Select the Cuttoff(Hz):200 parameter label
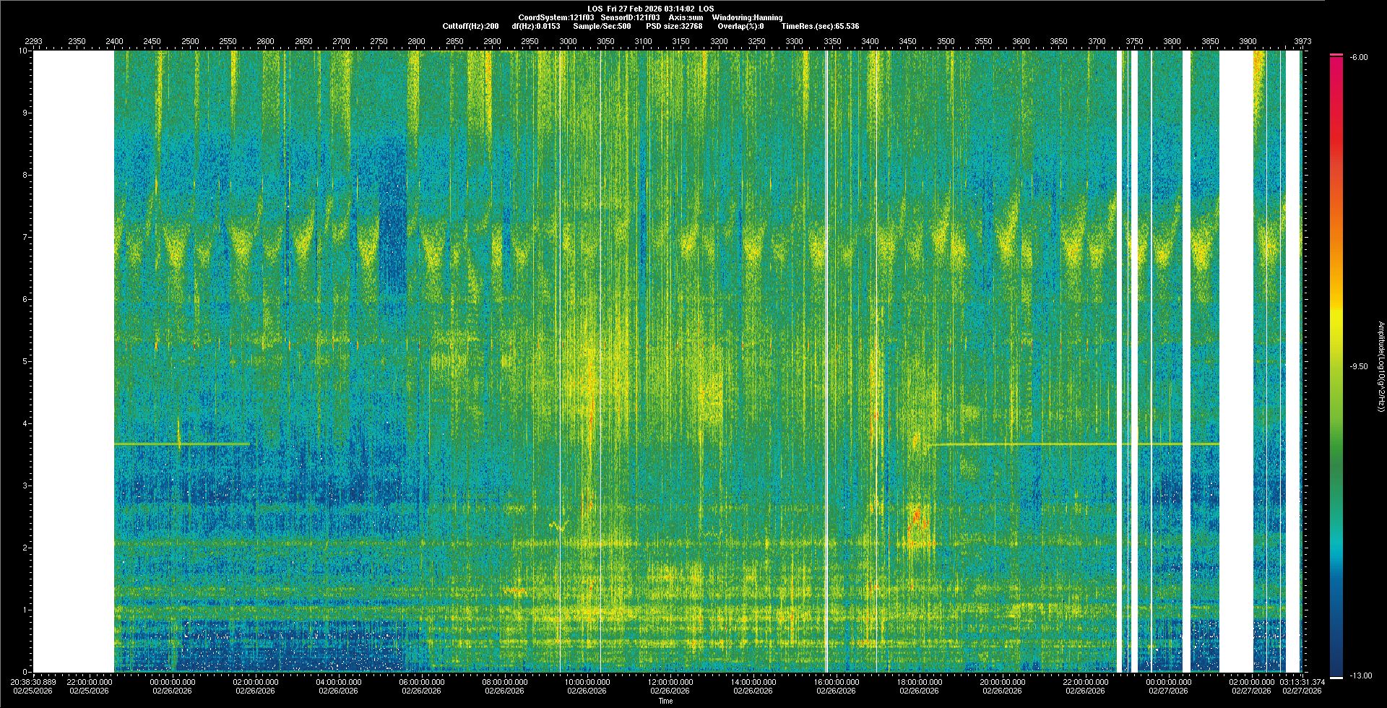 click(x=470, y=26)
